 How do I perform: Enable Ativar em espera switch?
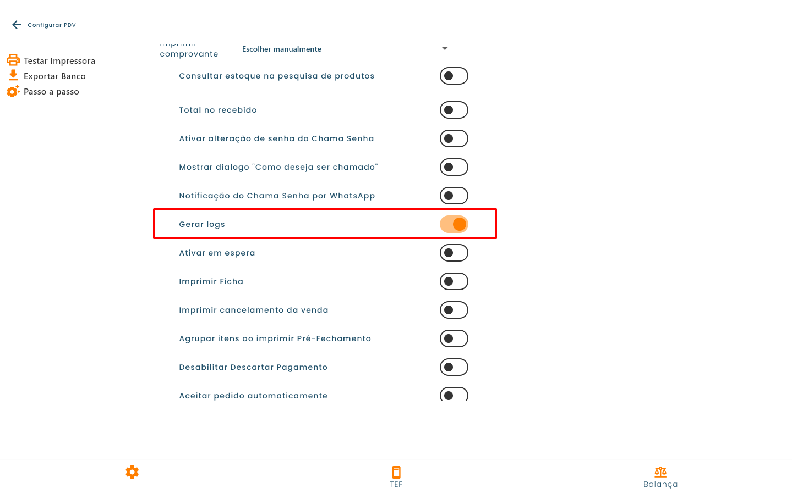[x=454, y=253]
